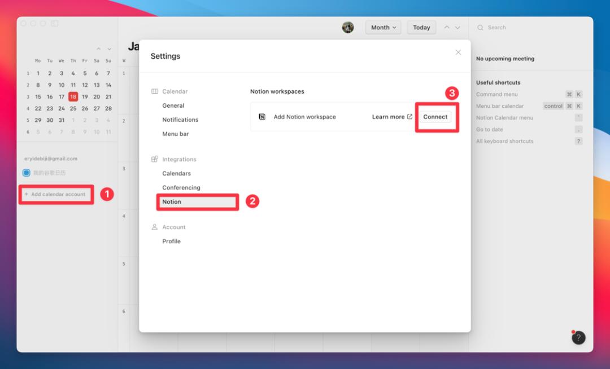Open All keyboard shortcuts
The height and width of the screenshot is (369, 610).
[x=529, y=141]
